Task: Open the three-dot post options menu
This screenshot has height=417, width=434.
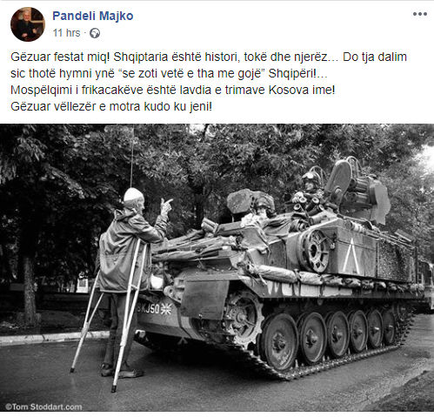Action: coord(419,14)
